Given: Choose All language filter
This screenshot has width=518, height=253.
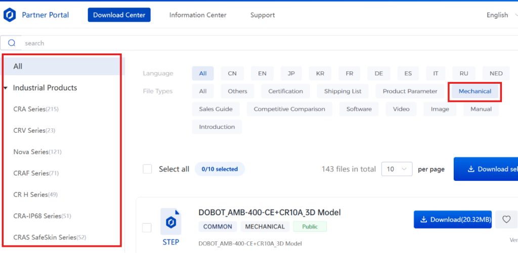Looking at the screenshot, I should point(203,73).
